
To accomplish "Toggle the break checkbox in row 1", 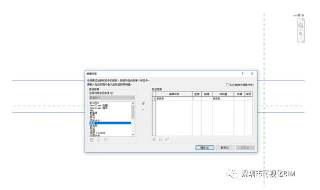I will pos(248,98).
